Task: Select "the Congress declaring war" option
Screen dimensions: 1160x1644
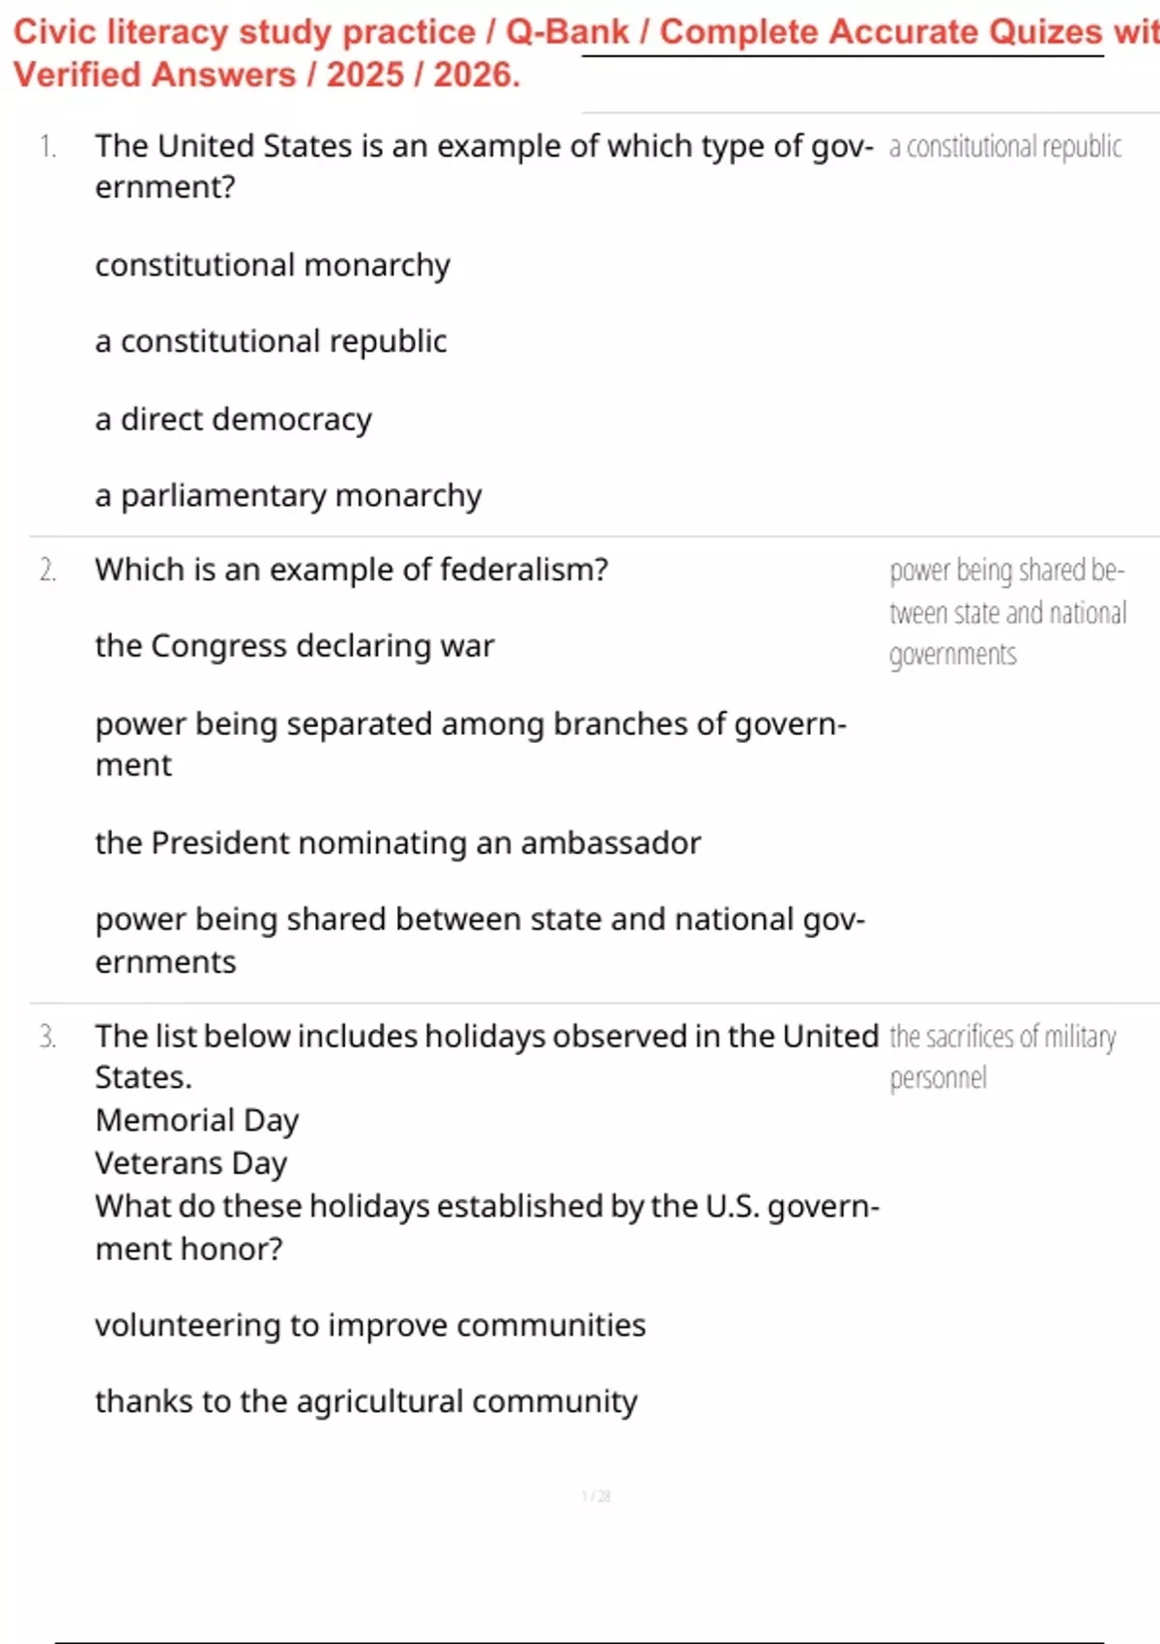Action: click(x=294, y=646)
